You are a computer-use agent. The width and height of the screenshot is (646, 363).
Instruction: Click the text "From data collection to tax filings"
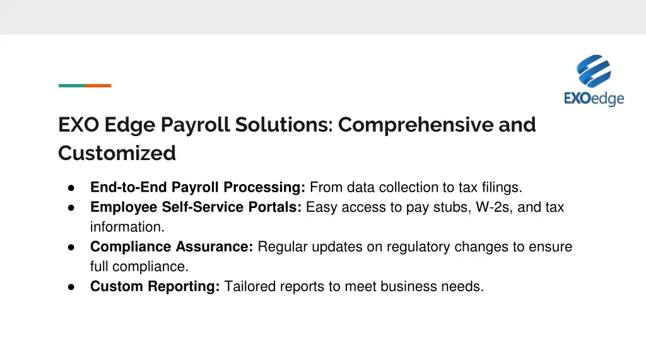point(416,187)
